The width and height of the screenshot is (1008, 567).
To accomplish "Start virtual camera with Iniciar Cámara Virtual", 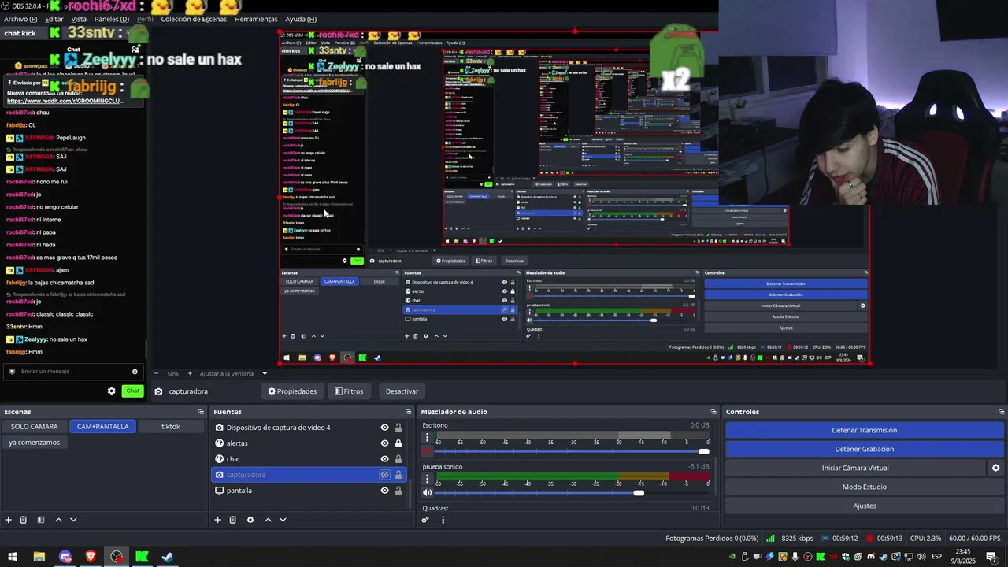I will [855, 468].
